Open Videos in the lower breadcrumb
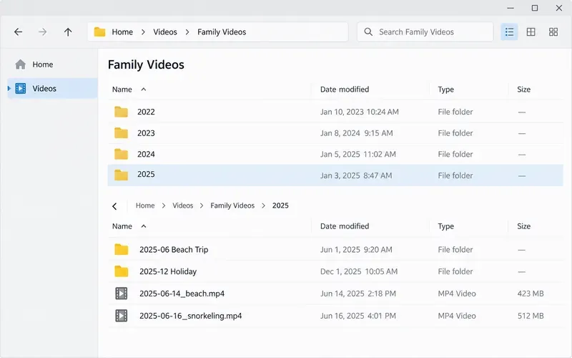 click(x=183, y=205)
